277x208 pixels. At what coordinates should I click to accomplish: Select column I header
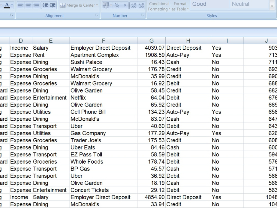point(227,41)
